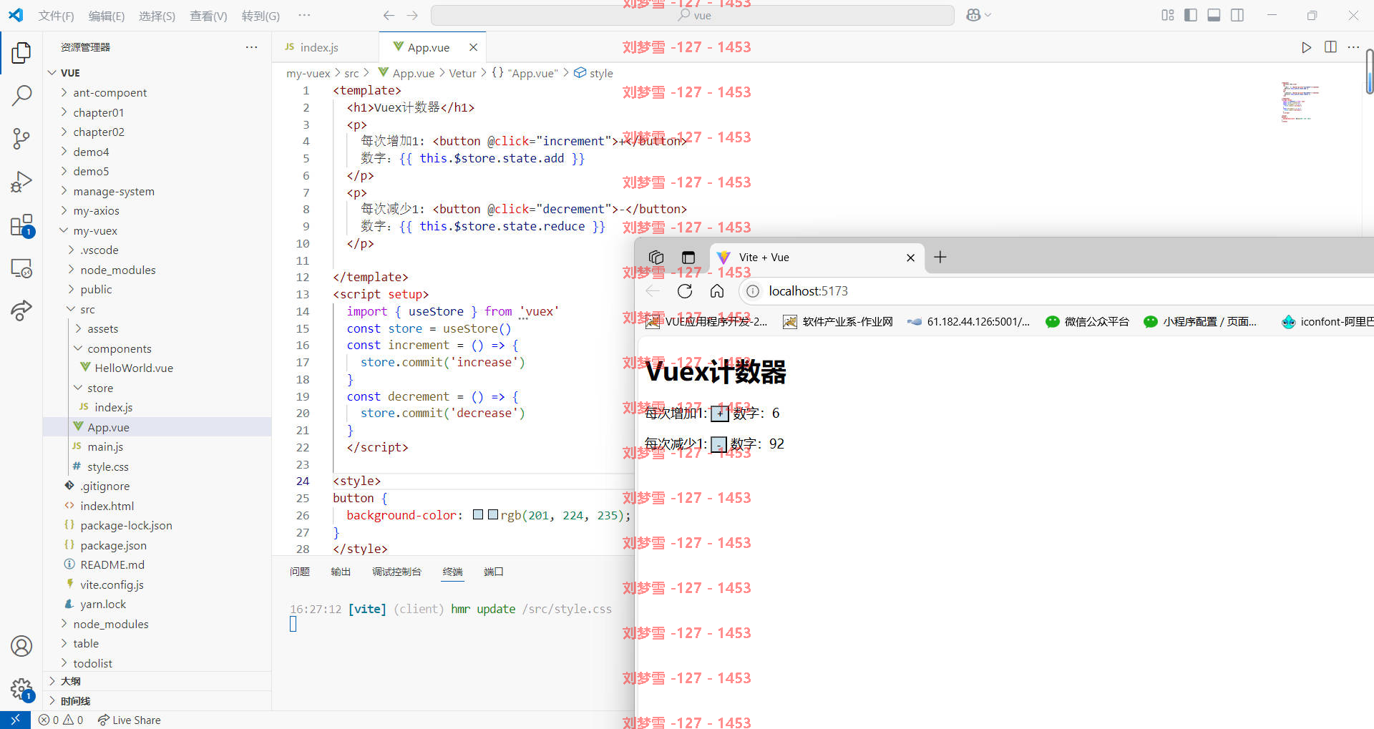Open the 编辑(E) menu
This screenshot has height=729, width=1374.
click(x=107, y=16)
